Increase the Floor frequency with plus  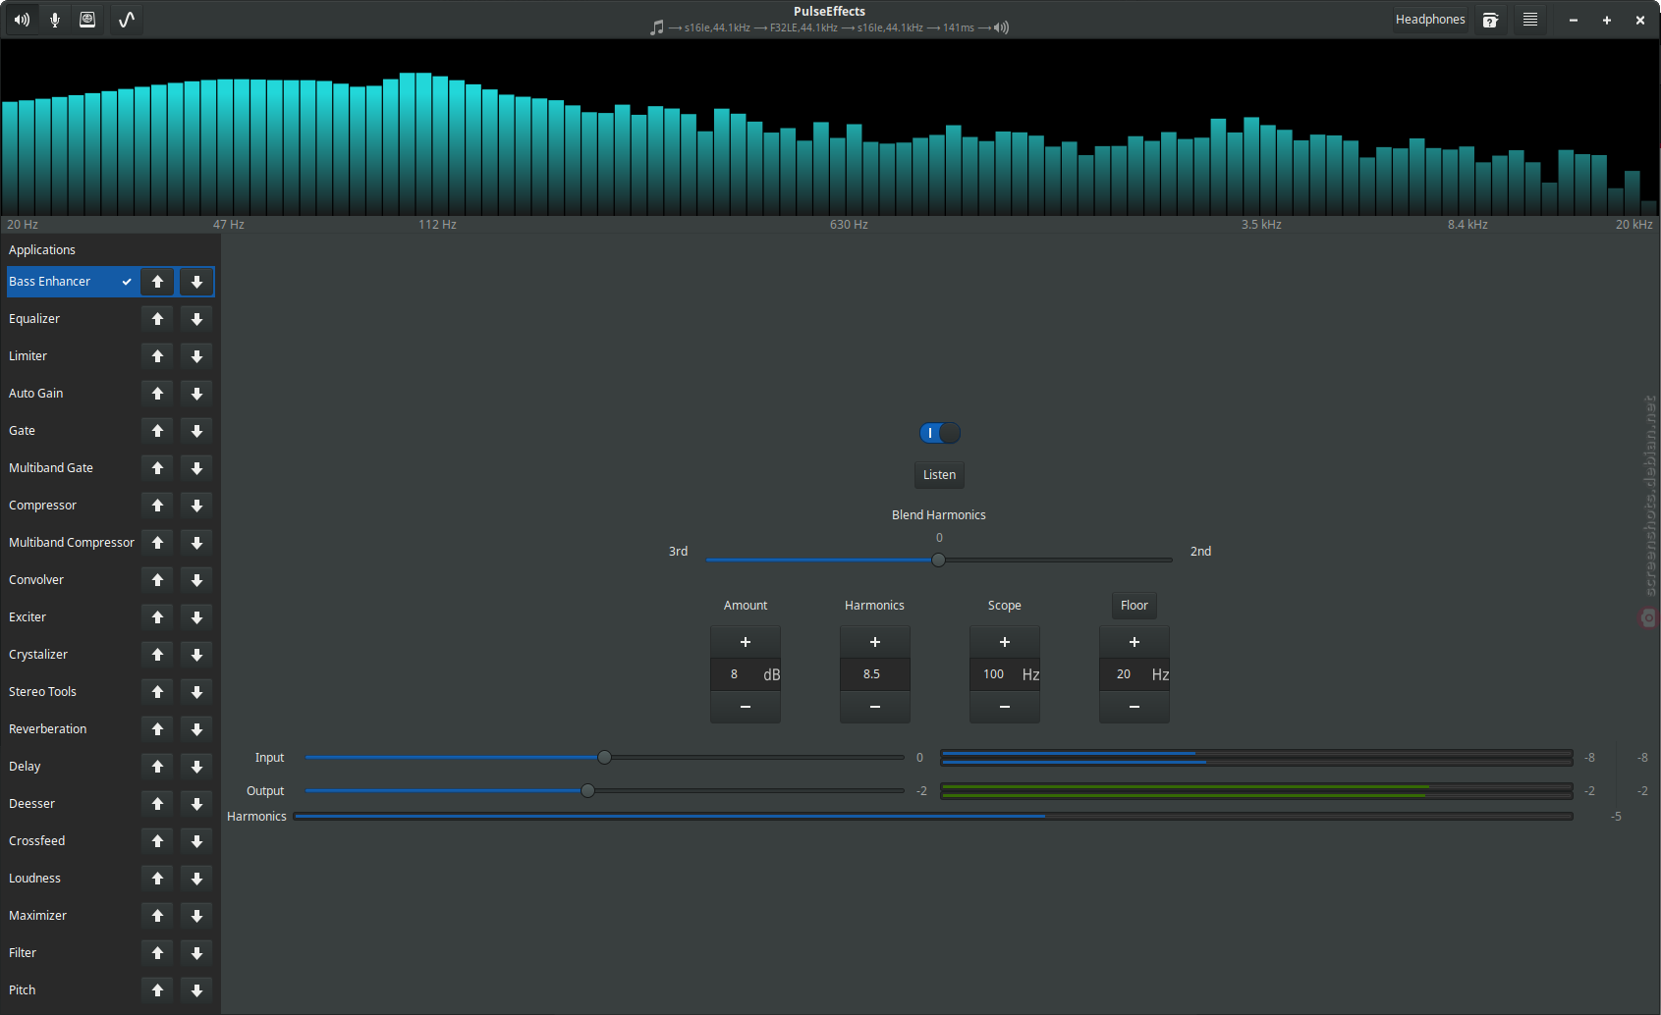1135,642
